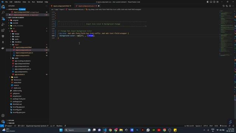Click the split editor icon in editor toolbar
This screenshot has height=133, width=236.
coord(230,6)
